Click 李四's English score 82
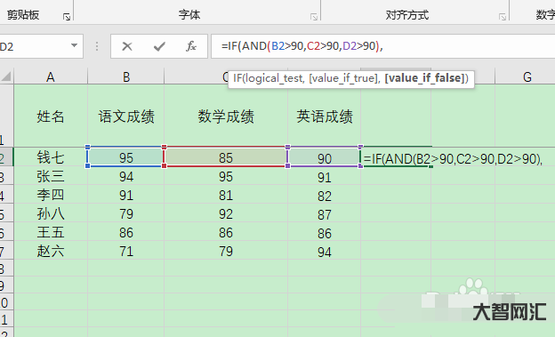The image size is (555, 337). tap(325, 196)
